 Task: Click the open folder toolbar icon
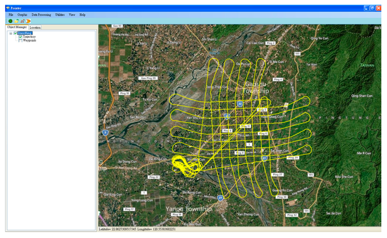(17, 21)
